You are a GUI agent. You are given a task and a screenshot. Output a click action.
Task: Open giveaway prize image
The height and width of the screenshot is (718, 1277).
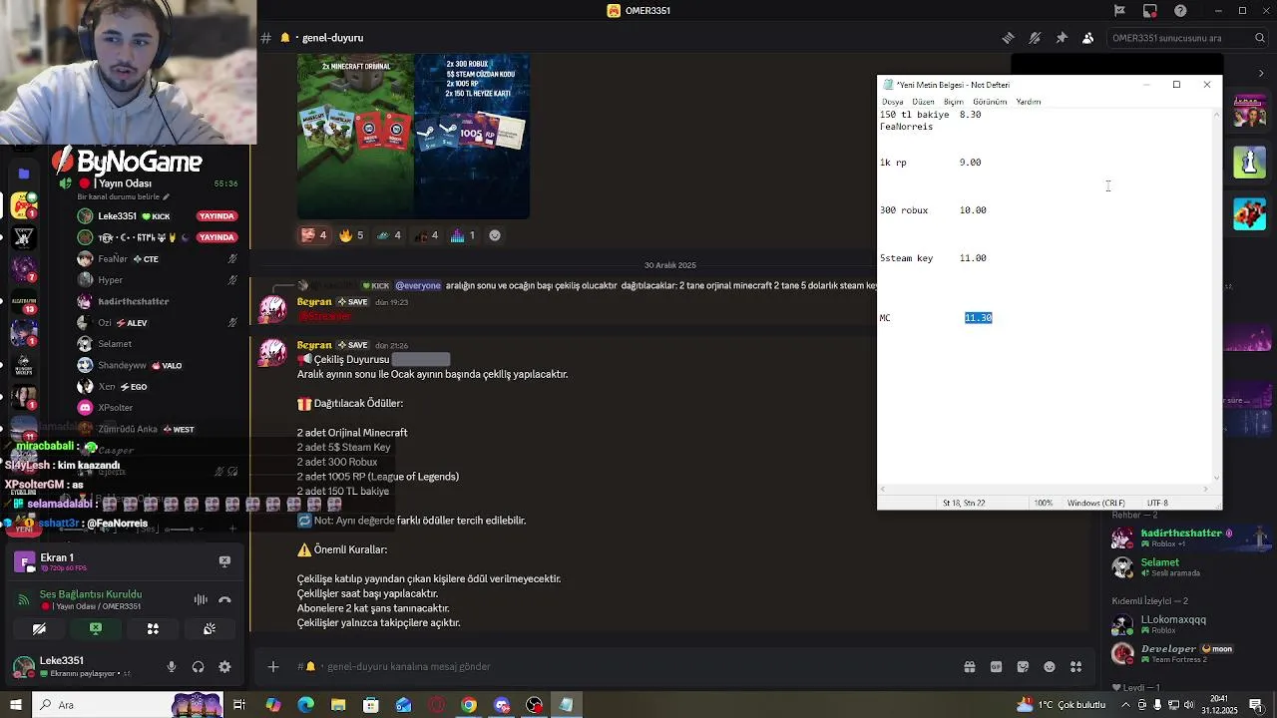[x=413, y=136]
